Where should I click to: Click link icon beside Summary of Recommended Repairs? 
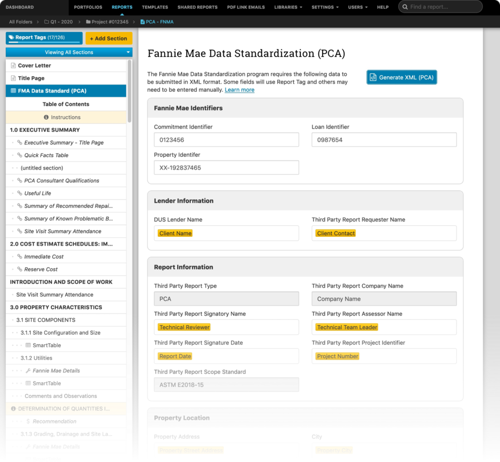coord(20,206)
